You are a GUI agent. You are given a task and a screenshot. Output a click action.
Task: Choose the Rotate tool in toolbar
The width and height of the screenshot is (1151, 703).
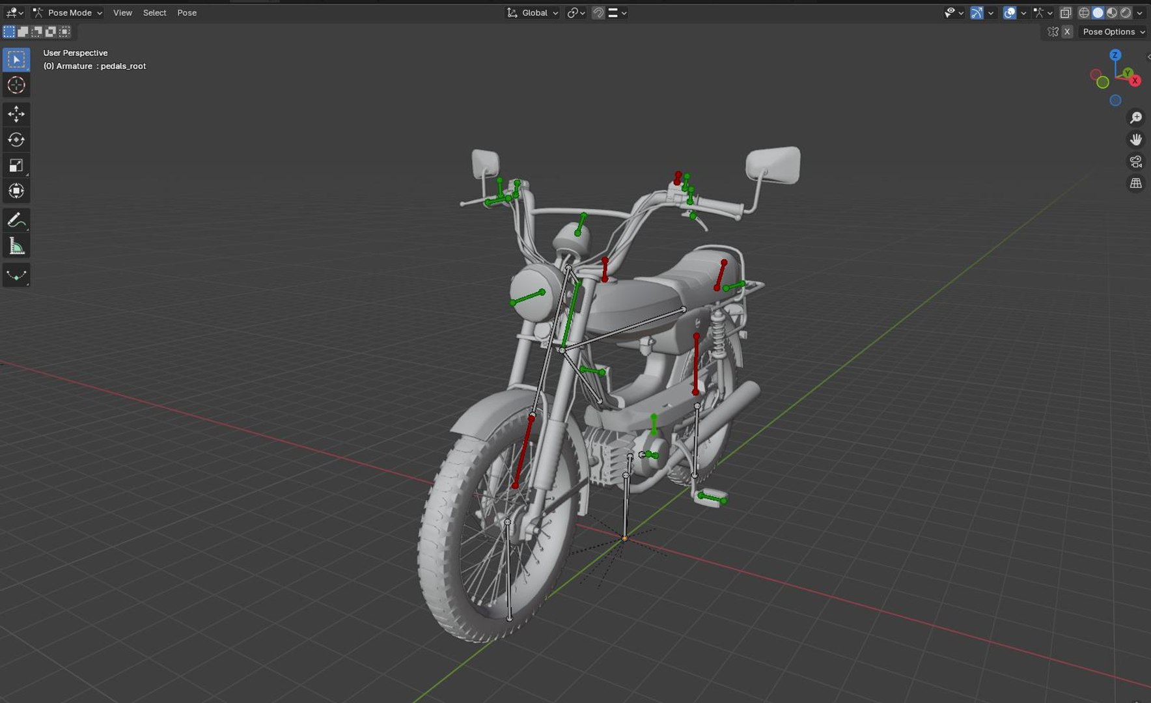pos(16,140)
